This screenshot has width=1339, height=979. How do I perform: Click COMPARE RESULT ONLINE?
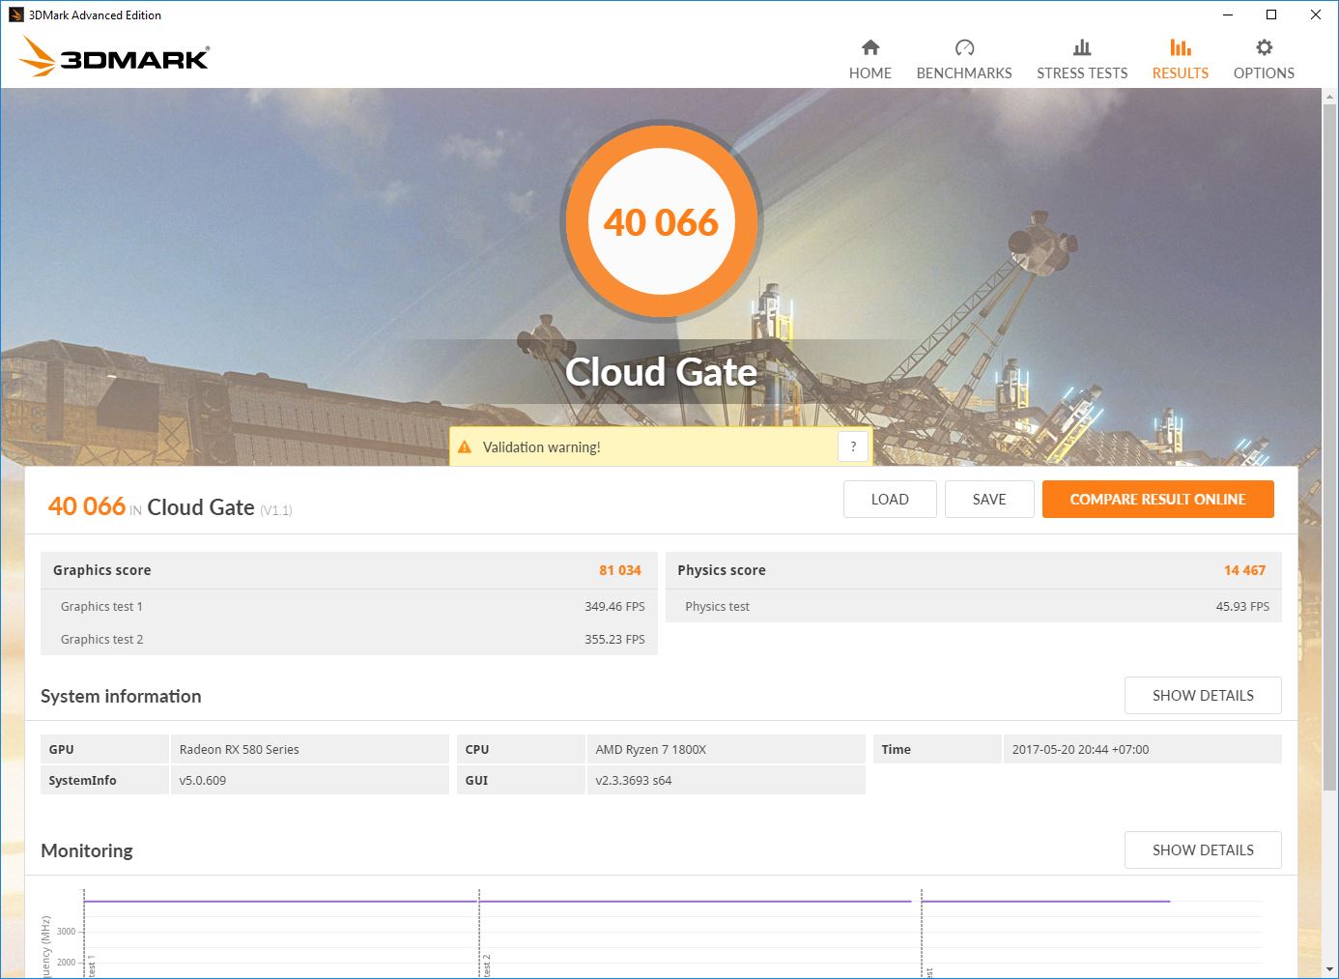click(1158, 499)
